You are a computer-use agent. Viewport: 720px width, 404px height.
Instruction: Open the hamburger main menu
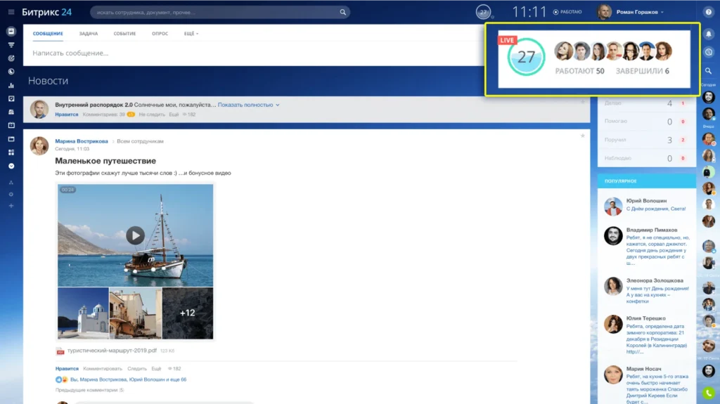(x=11, y=12)
